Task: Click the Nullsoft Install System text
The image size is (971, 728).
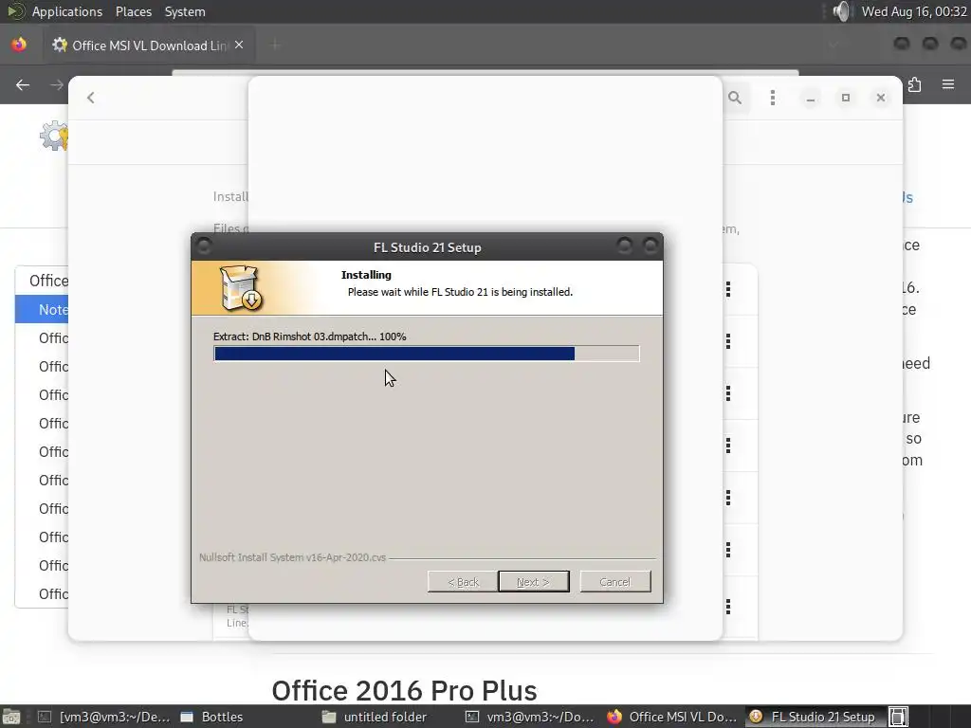Action: point(292,557)
